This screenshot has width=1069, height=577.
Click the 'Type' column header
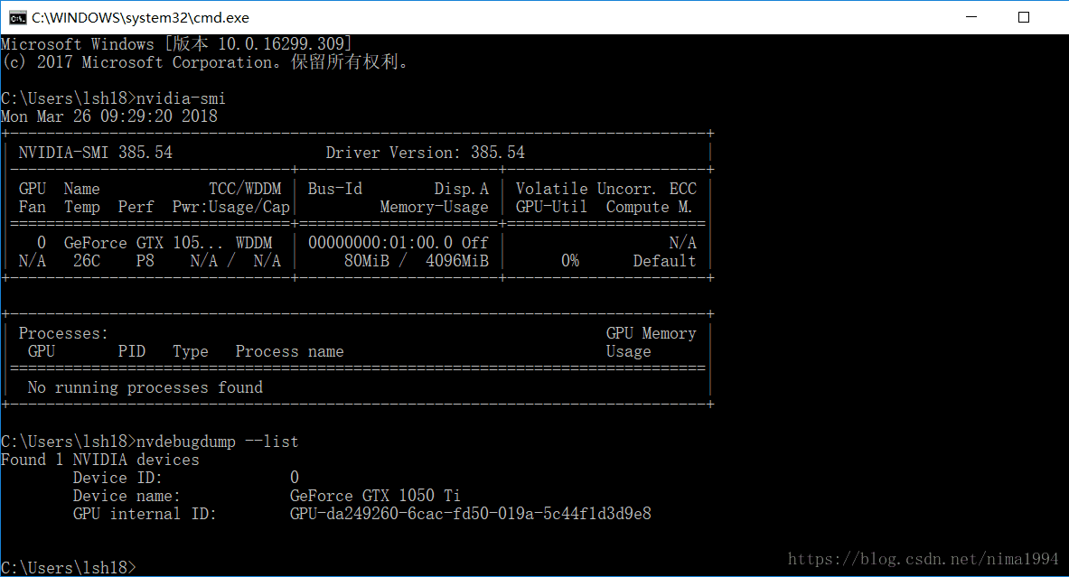[190, 351]
